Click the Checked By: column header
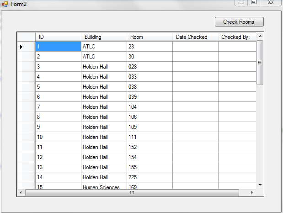 pos(237,37)
